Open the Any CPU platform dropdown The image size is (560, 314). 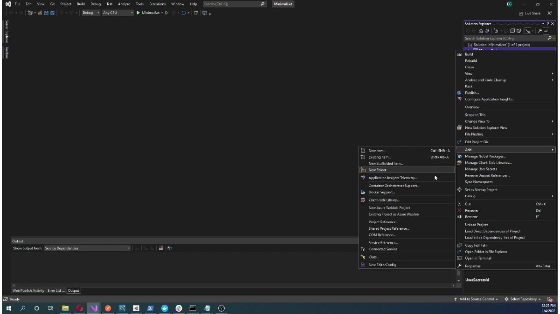pos(118,13)
